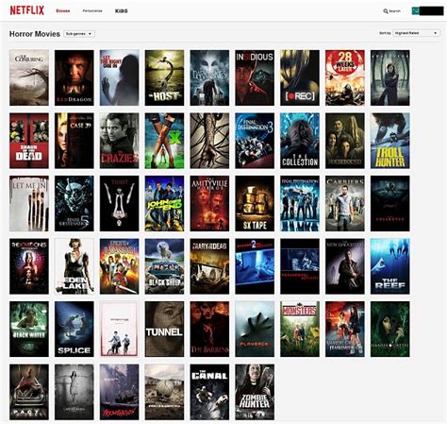The image size is (447, 424).
Task: Open the Black Sheep movie poster
Action: pyautogui.click(x=164, y=266)
